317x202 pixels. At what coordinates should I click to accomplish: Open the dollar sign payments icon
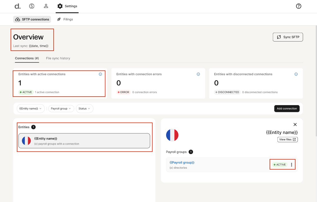tap(32, 6)
